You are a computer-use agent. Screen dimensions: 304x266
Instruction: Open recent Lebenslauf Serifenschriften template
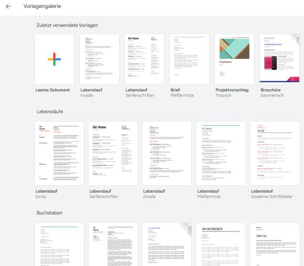[x=145, y=59]
